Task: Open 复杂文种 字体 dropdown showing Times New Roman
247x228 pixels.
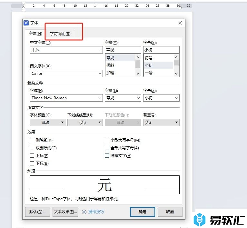Action: point(66,98)
